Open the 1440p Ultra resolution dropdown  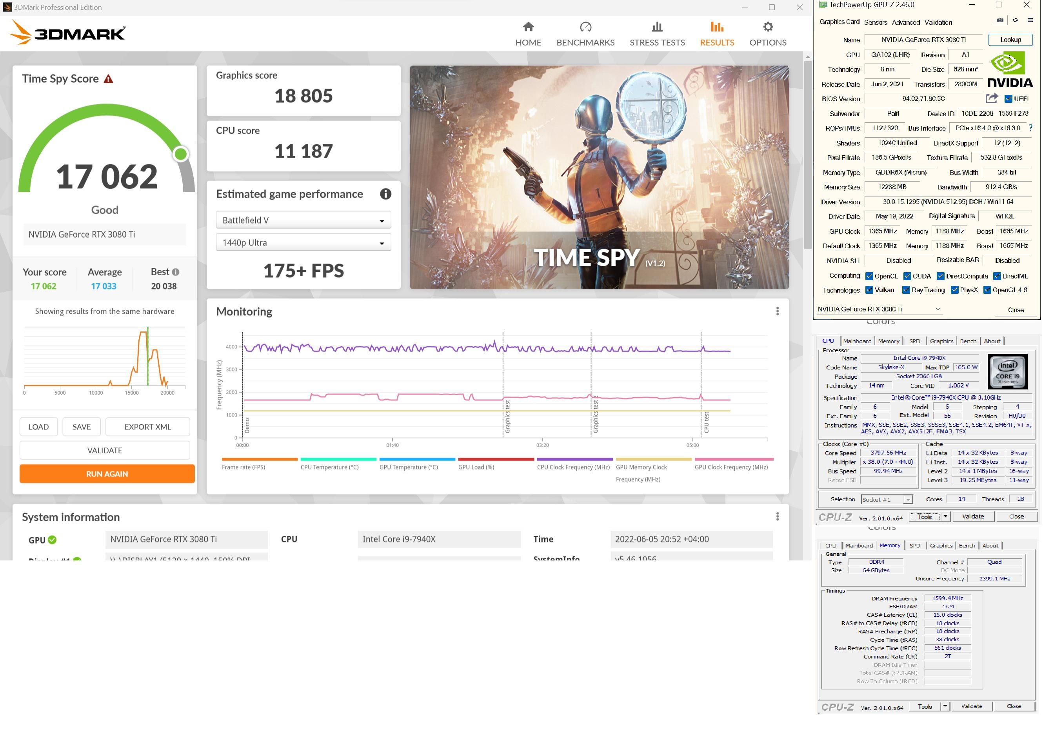pyautogui.click(x=303, y=242)
